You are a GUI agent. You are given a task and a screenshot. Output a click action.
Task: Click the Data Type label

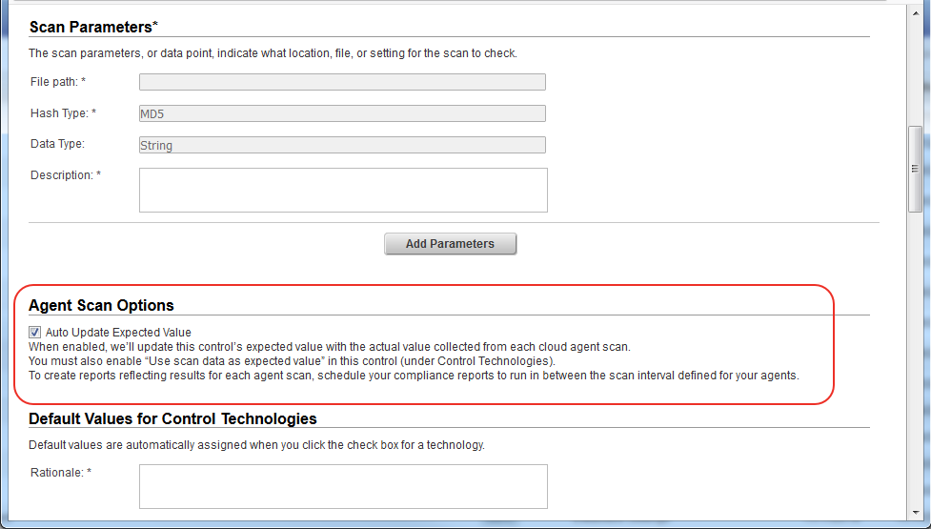(x=57, y=145)
